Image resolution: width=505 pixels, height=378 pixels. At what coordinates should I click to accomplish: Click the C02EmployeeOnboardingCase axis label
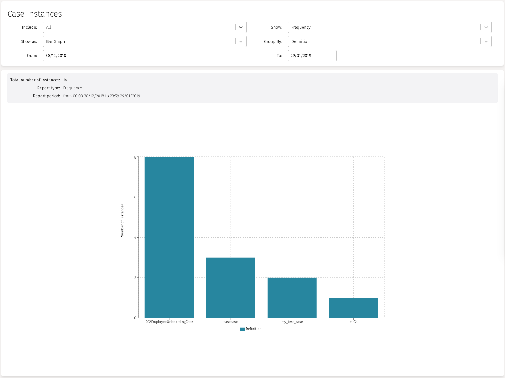coord(169,322)
